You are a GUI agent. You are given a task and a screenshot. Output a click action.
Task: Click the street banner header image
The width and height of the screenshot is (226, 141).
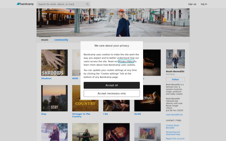pyautogui.click(x=113, y=23)
